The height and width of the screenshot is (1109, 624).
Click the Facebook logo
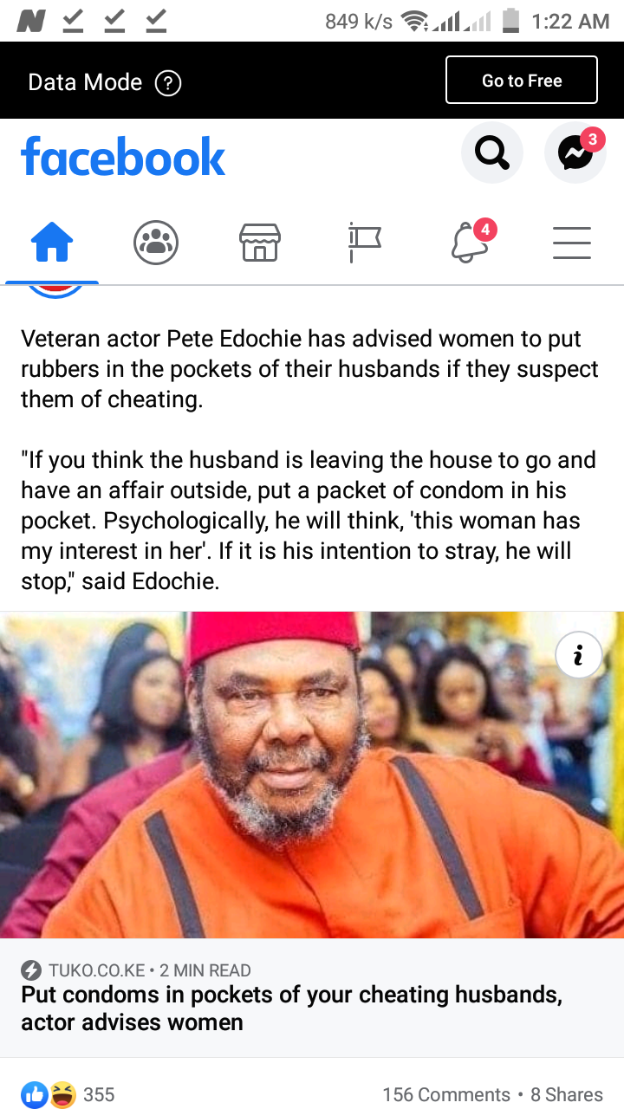coord(123,157)
